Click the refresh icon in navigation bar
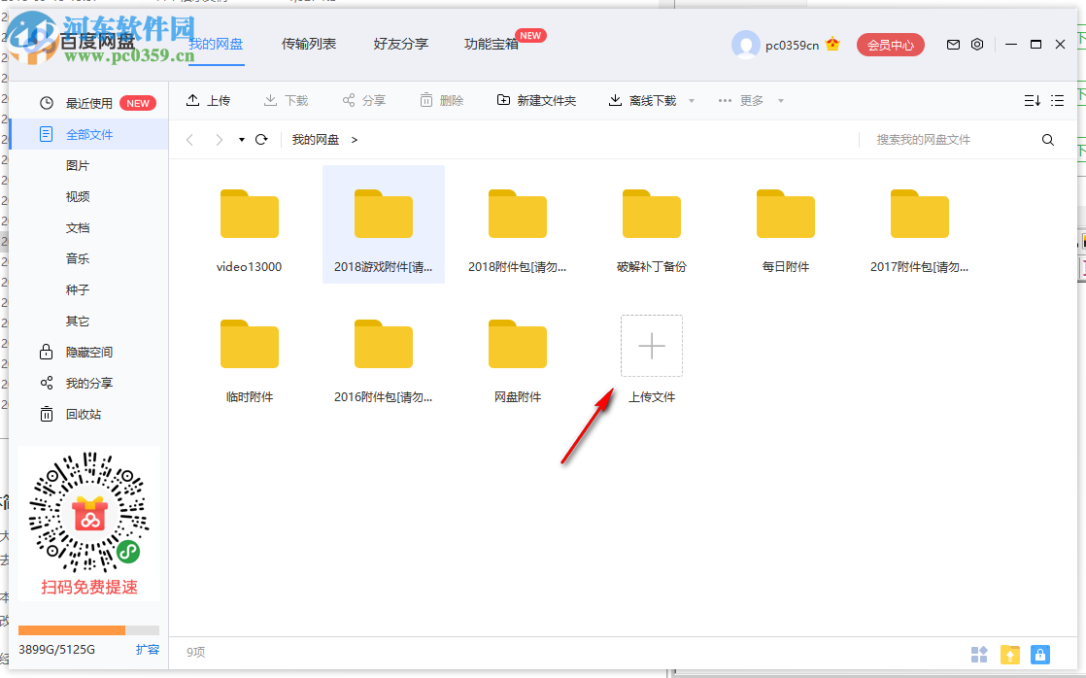Viewport: 1086px width, 678px height. pyautogui.click(x=260, y=139)
